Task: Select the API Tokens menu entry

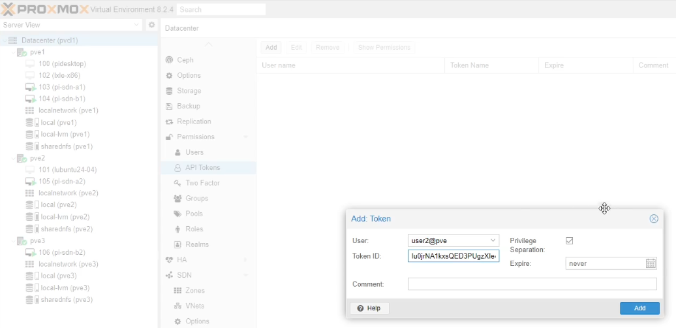Action: coord(208,167)
